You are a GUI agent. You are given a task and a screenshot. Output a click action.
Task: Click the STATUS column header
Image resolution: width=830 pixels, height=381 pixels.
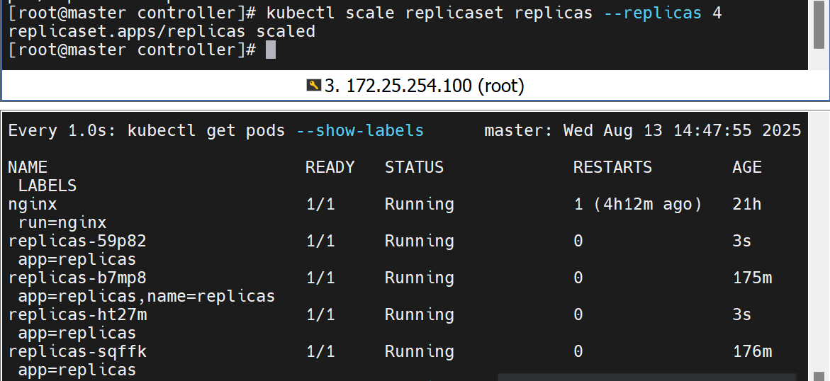(414, 167)
